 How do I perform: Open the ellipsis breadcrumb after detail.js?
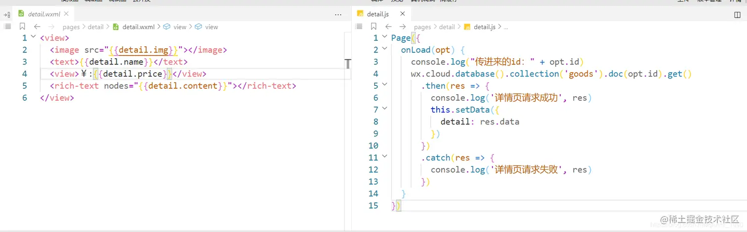point(505,27)
